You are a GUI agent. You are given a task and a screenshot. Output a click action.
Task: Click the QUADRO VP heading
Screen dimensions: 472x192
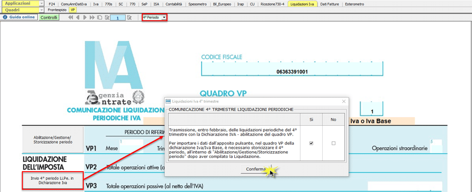[223, 94]
